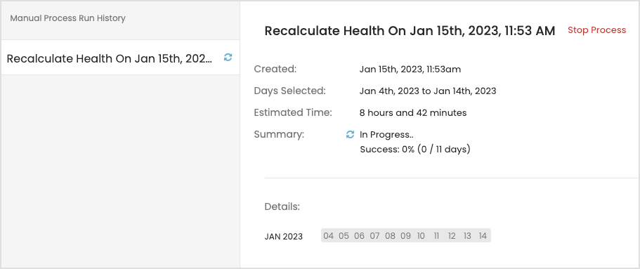
Task: Select day 06 in Jan 2023 details
Action: (x=359, y=235)
